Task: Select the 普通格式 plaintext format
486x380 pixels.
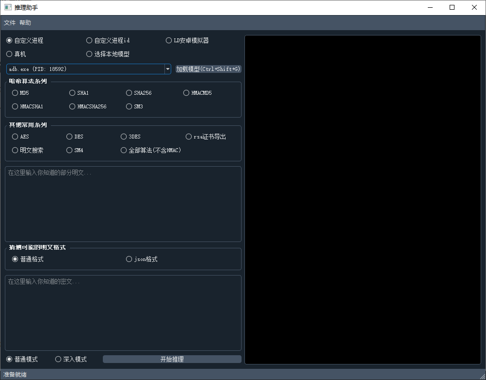Action: pos(28,259)
